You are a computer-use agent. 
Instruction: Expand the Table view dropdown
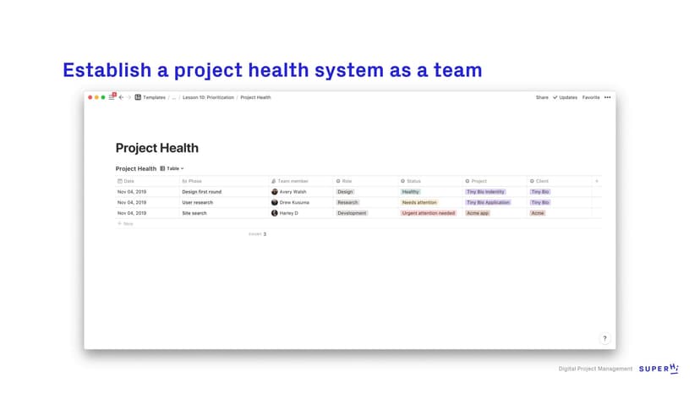point(172,168)
